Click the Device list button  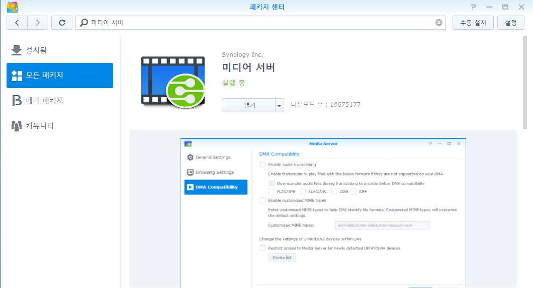tap(282, 257)
